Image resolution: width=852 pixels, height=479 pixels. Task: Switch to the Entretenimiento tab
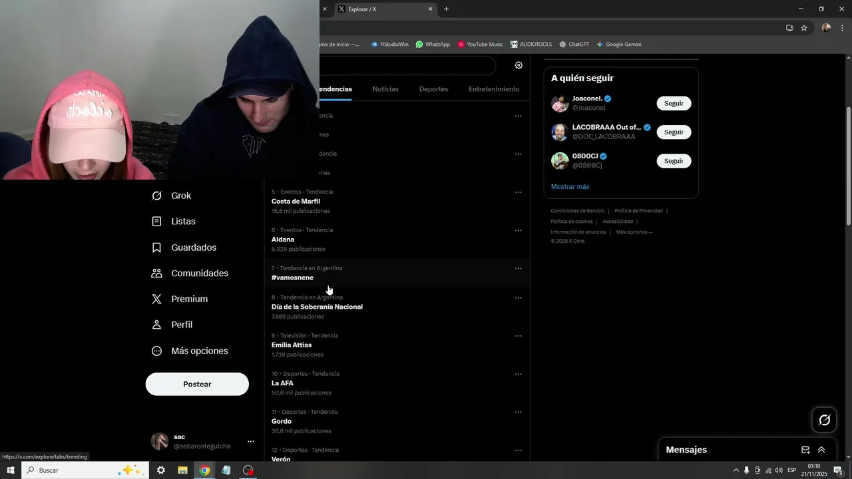494,89
